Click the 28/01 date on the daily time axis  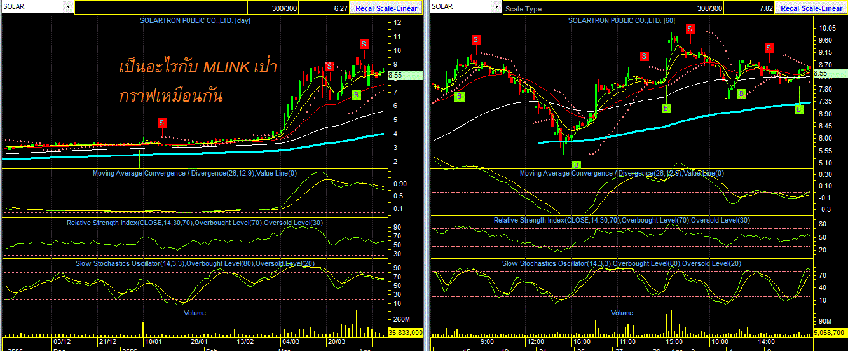200,341
